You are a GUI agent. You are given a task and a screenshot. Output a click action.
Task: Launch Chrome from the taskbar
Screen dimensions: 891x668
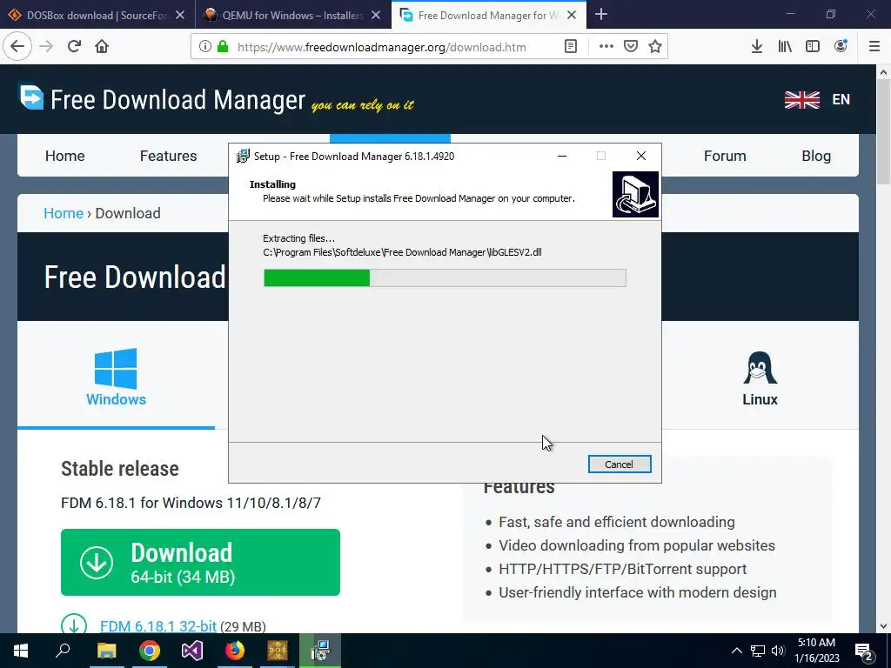tap(150, 651)
